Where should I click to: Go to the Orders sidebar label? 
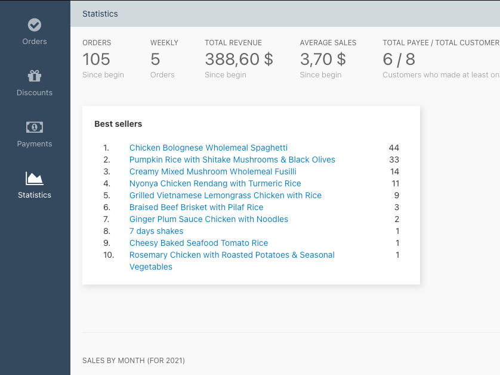tap(35, 41)
